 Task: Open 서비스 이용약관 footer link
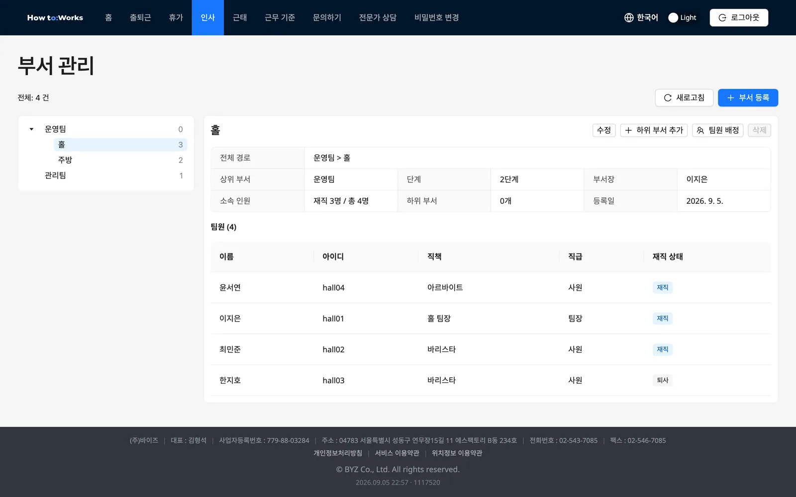point(397,453)
